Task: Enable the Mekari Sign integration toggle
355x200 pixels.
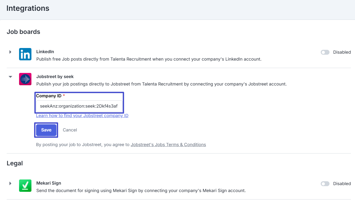Action: pyautogui.click(x=325, y=184)
